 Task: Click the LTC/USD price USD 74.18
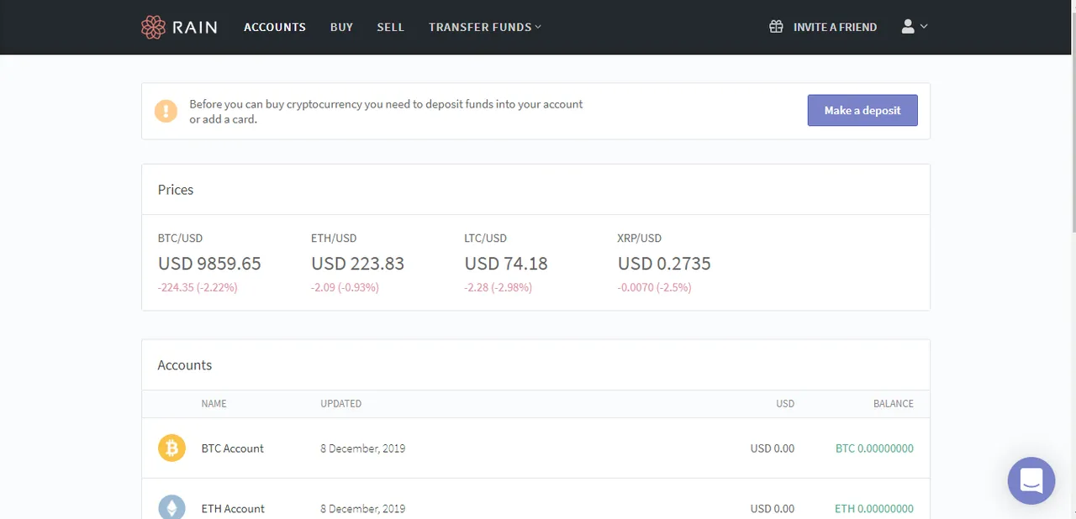click(x=506, y=264)
